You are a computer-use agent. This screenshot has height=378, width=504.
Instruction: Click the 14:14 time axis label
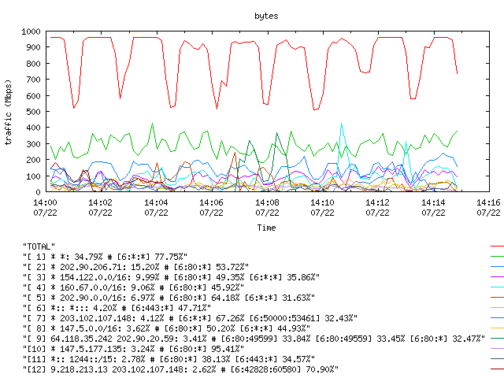coord(433,202)
